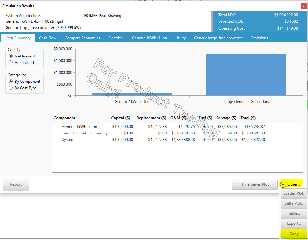308x240 pixels.
Task: Select Net Present cost type
Action: click(11, 56)
